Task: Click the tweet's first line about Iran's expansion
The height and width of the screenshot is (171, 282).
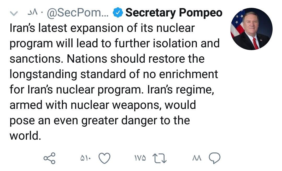Action: 102,28
